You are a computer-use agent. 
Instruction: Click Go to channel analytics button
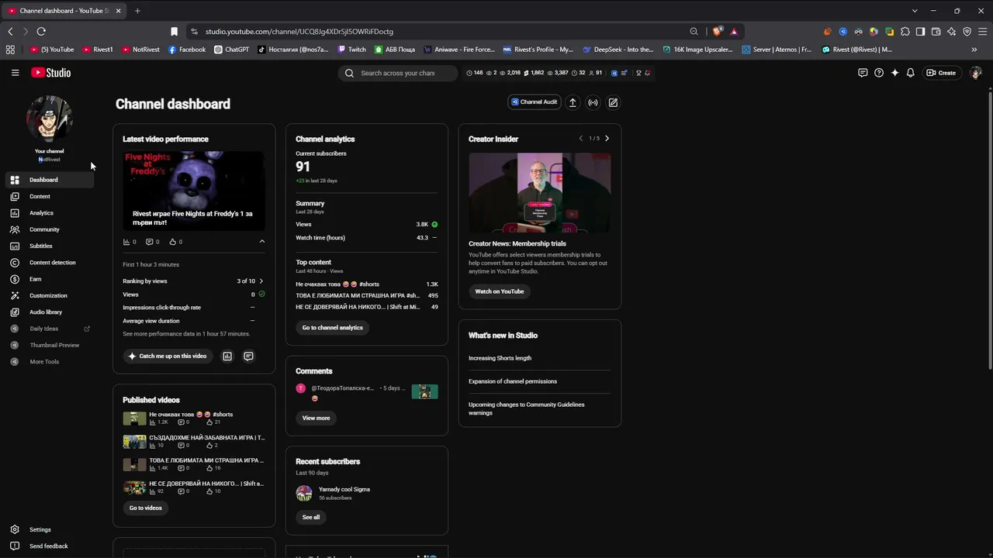[332, 328]
